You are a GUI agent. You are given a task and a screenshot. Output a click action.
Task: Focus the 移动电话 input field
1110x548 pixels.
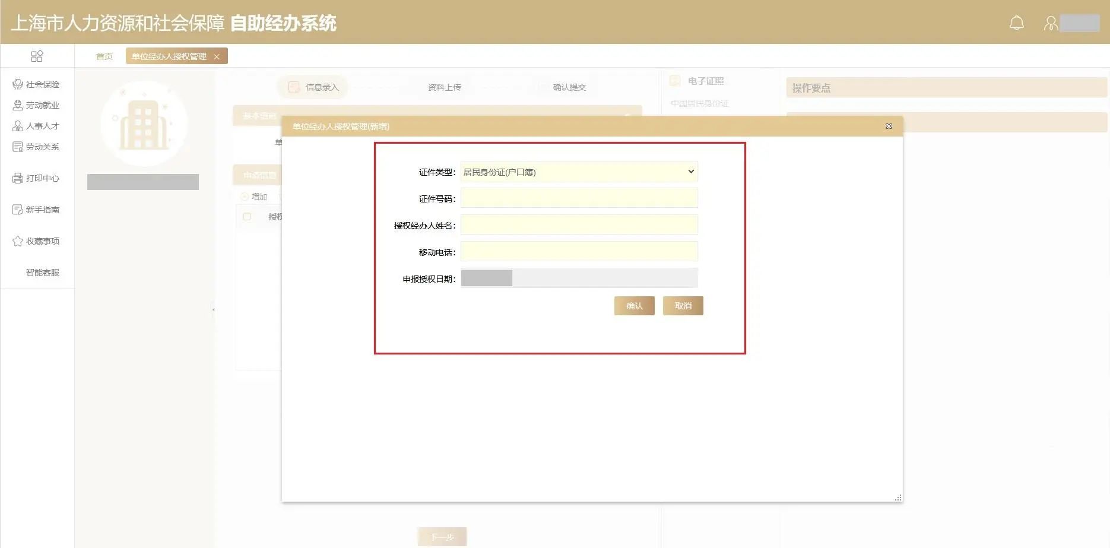(579, 252)
